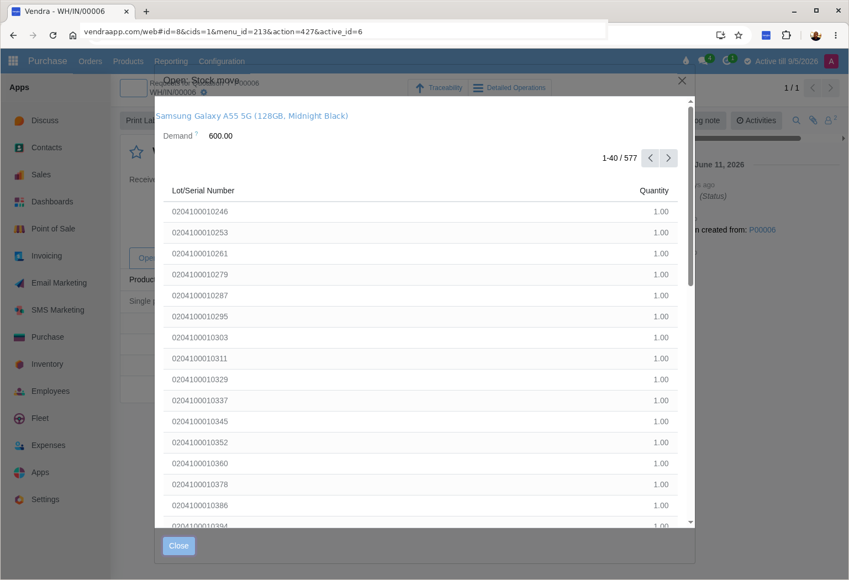The width and height of the screenshot is (849, 580).
Task: Open the Fleet app icon
Action: [x=19, y=419]
